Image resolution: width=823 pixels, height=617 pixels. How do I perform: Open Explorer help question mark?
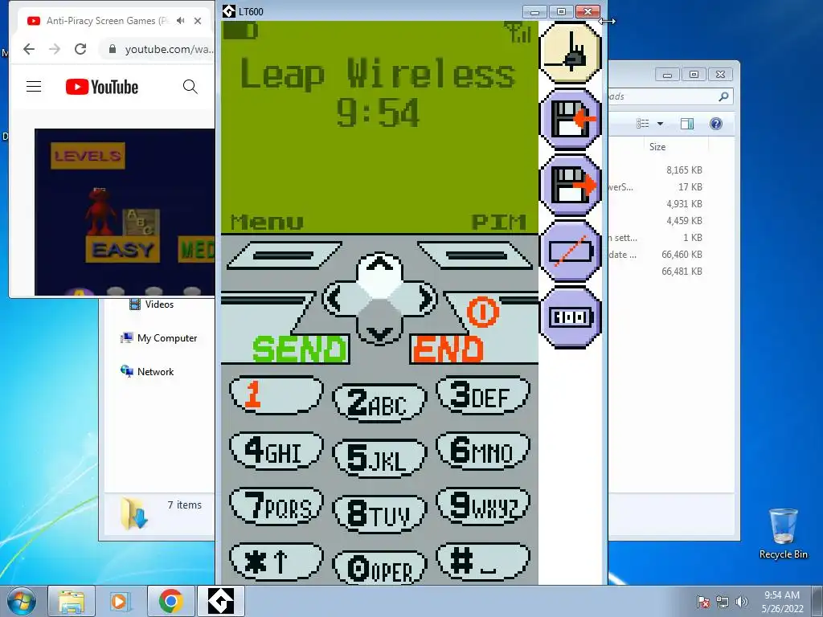pos(716,124)
